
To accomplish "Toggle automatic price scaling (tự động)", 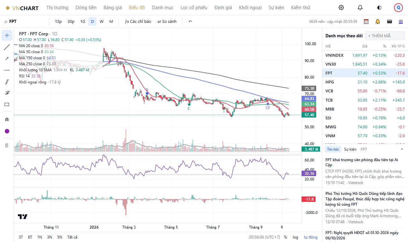I will coord(311,237).
